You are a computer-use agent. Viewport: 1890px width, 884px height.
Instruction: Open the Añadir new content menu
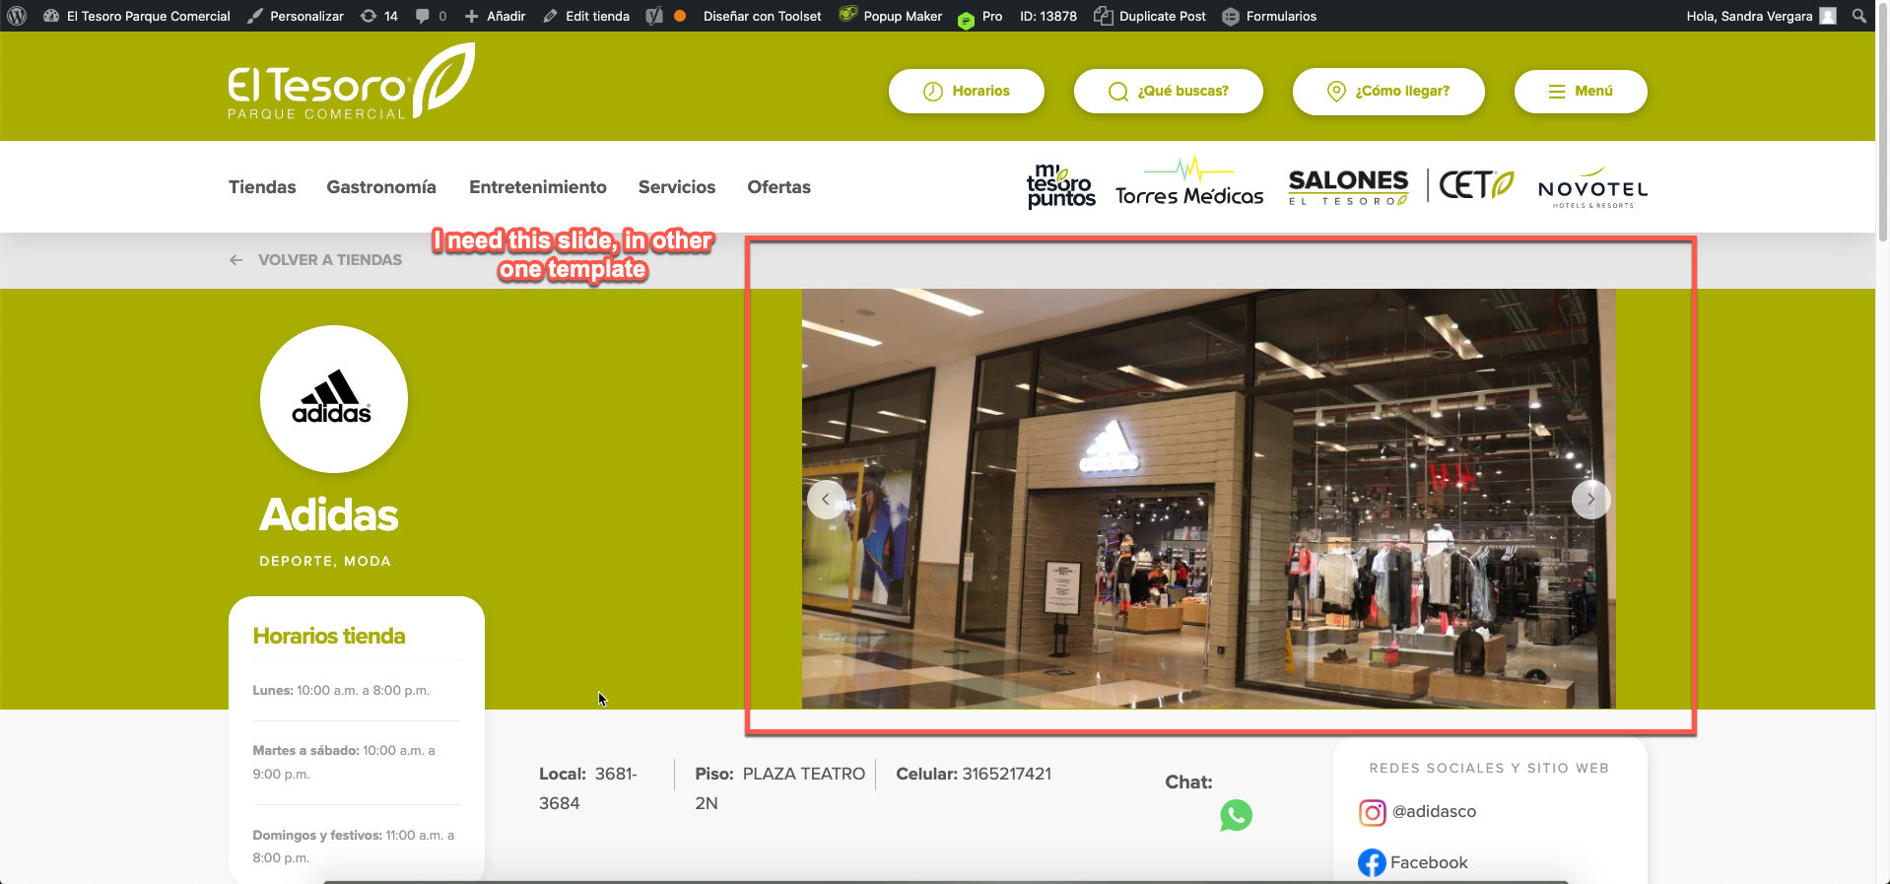[495, 16]
